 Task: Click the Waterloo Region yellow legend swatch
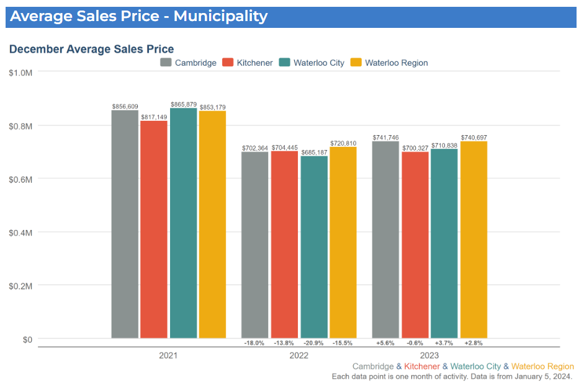pyautogui.click(x=356, y=63)
